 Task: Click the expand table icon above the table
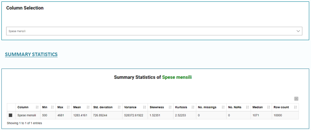coord(296,99)
